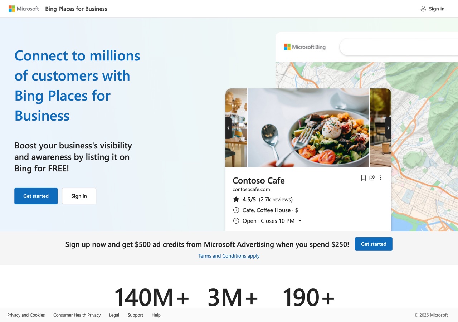Image resolution: width=458 pixels, height=322 pixels.
Task: Open Privacy and Cookies footer link
Action: [26, 315]
